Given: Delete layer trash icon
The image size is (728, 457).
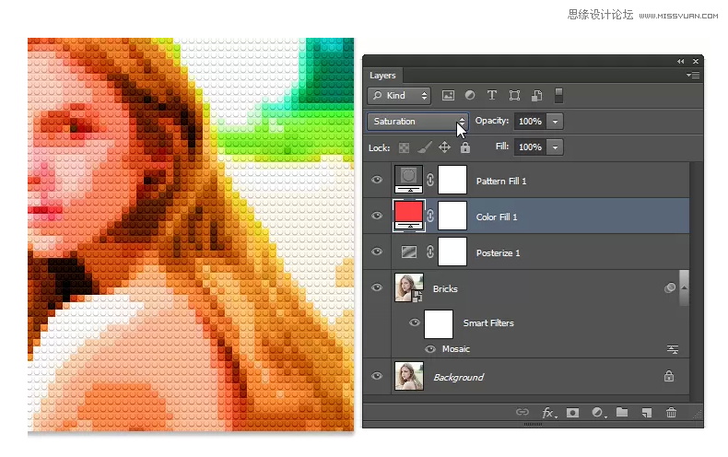Looking at the screenshot, I should tap(671, 413).
